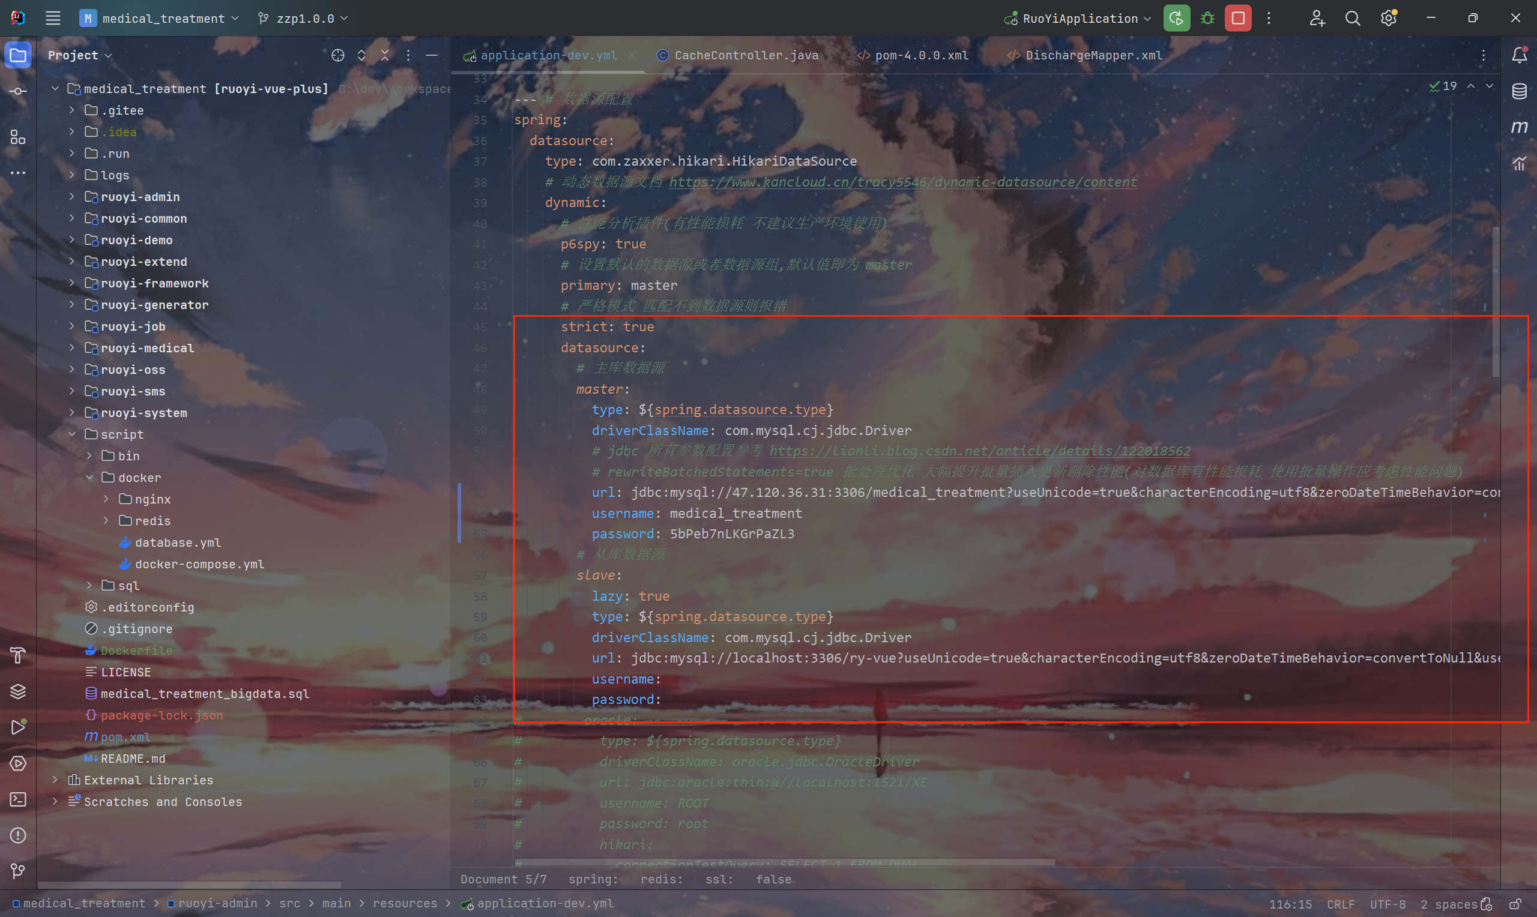The width and height of the screenshot is (1537, 917).
Task: Open the Terminal tool window
Action: pyautogui.click(x=18, y=799)
